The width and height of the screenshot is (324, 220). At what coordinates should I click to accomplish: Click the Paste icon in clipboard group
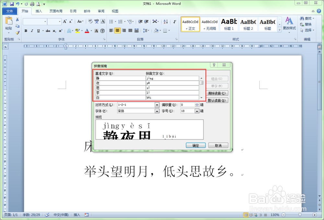click(x=9, y=21)
